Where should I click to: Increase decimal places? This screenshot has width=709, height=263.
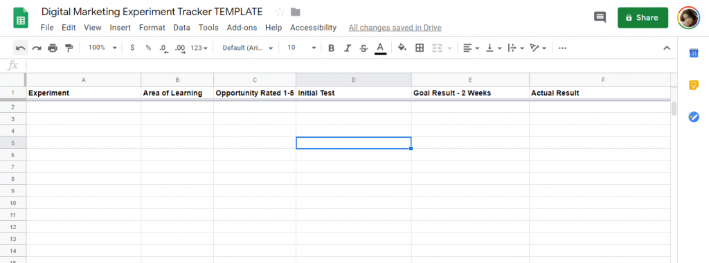(x=180, y=48)
